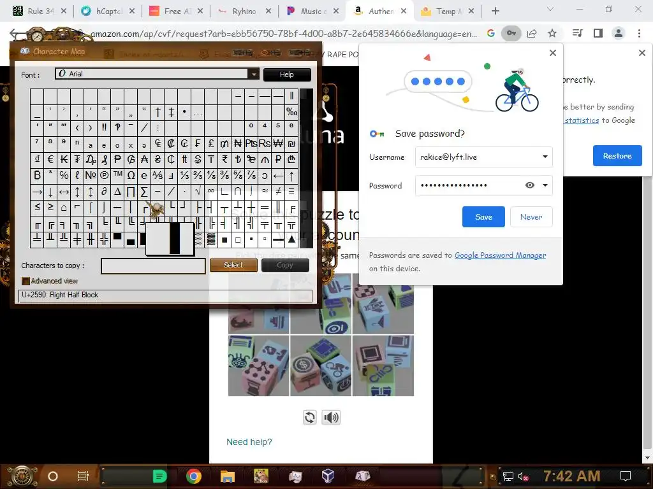Image resolution: width=653 pixels, height=489 pixels.
Task: Click the key password icon in address bar
Action: [511, 33]
